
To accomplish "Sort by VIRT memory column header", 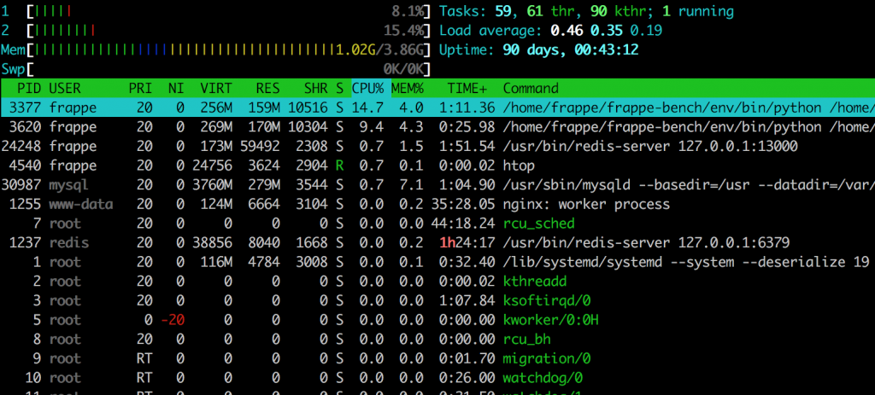I will [216, 88].
